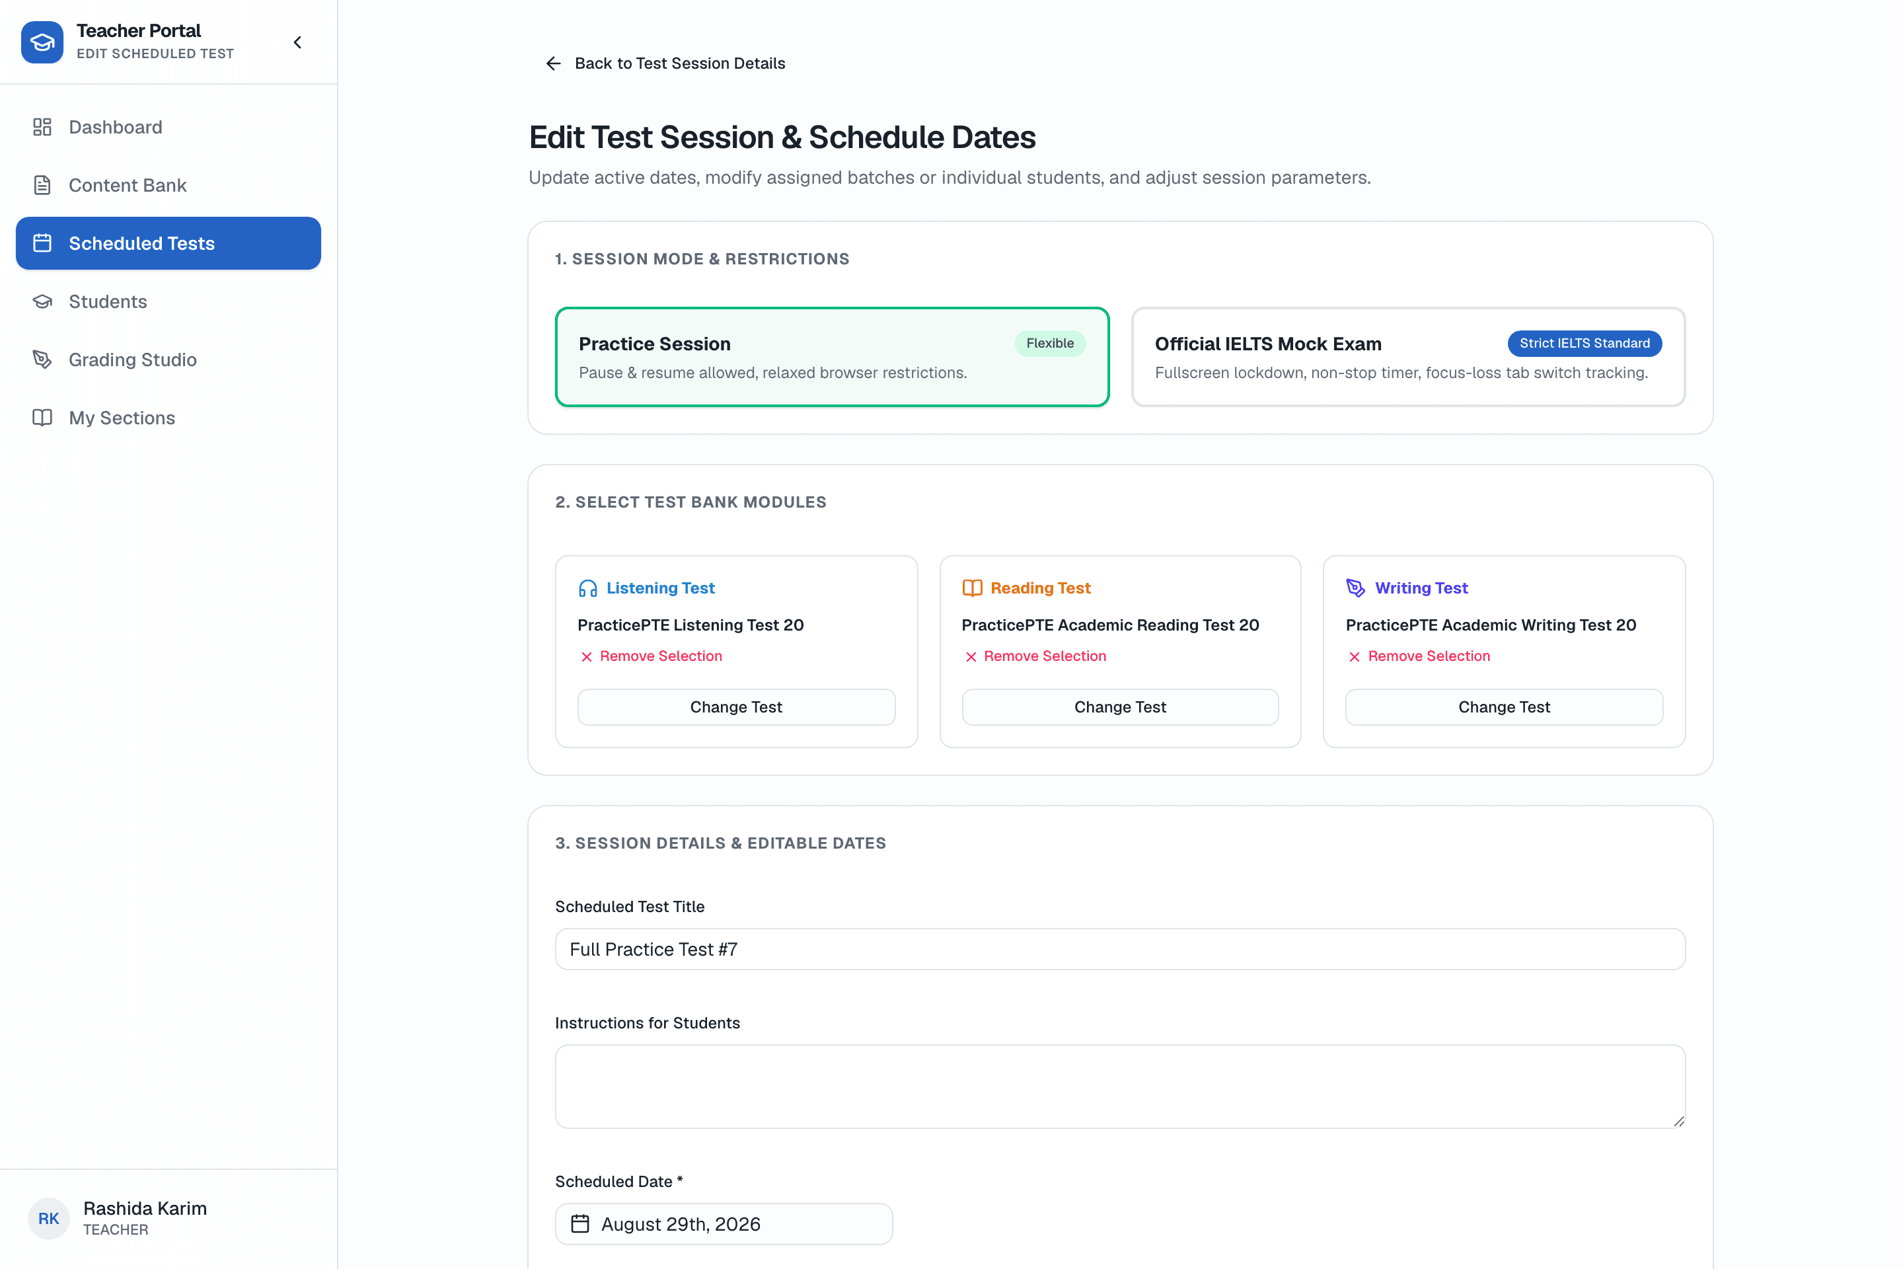Select the Official IELTS Mock Exam mode
The width and height of the screenshot is (1903, 1269).
click(x=1408, y=357)
